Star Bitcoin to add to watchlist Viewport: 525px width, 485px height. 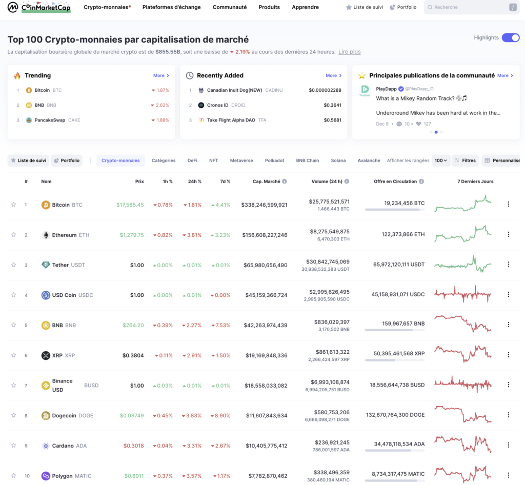click(x=13, y=205)
